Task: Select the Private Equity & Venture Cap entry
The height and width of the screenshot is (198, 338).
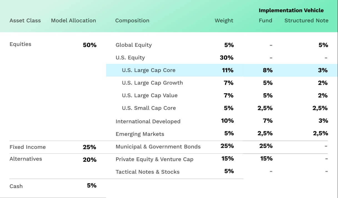Action: click(x=154, y=159)
